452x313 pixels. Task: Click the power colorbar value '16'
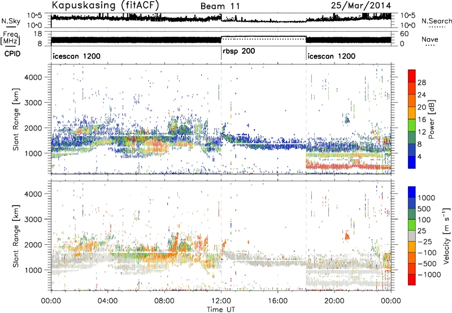(x=421, y=120)
